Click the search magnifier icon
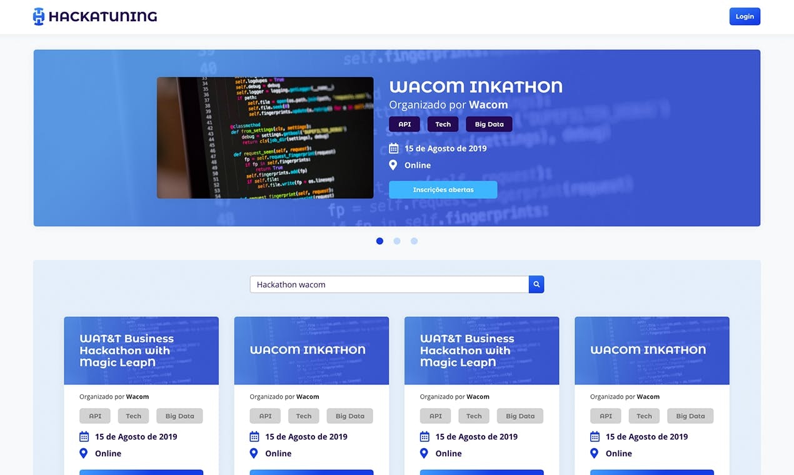Image resolution: width=794 pixels, height=475 pixels. coord(536,284)
